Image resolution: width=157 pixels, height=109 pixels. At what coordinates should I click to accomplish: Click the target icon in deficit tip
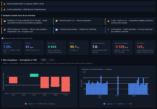[5, 30]
